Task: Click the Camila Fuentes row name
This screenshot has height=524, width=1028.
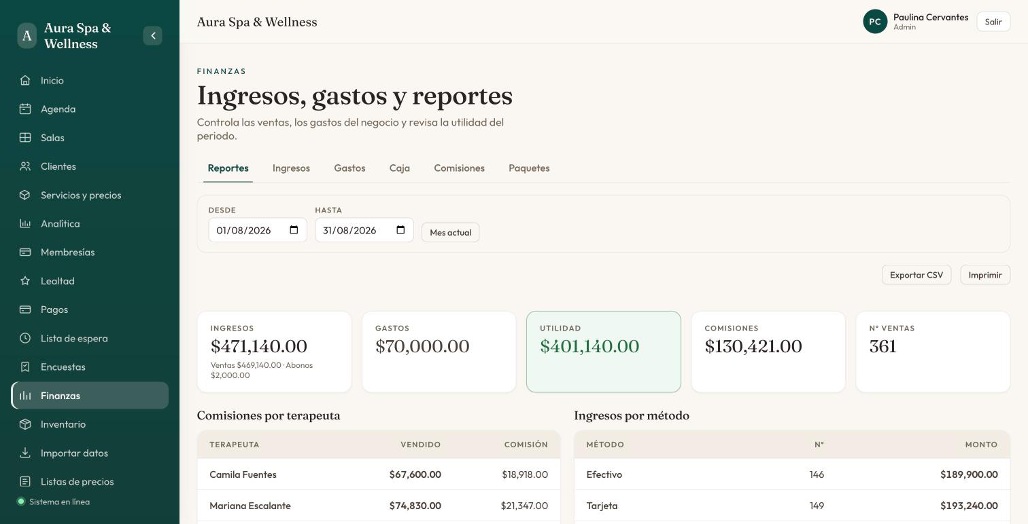Action: [x=243, y=474]
